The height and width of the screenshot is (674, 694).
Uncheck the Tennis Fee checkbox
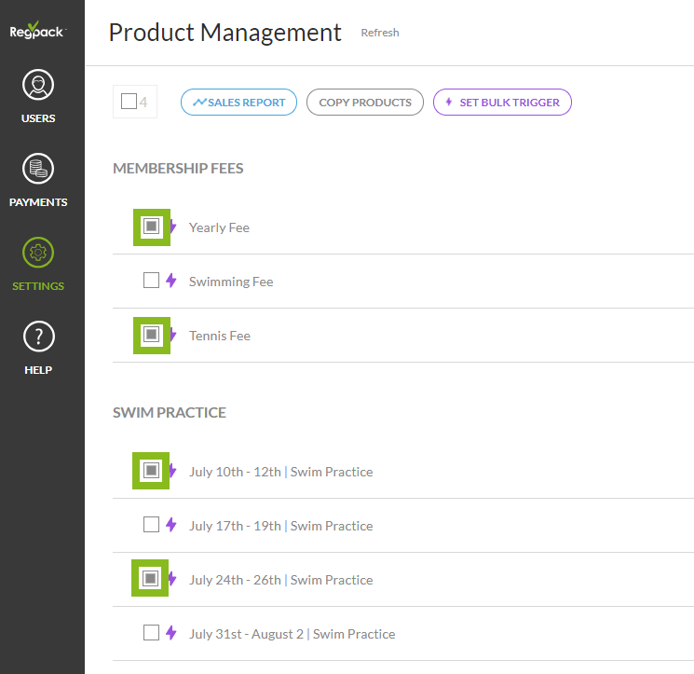(x=152, y=335)
